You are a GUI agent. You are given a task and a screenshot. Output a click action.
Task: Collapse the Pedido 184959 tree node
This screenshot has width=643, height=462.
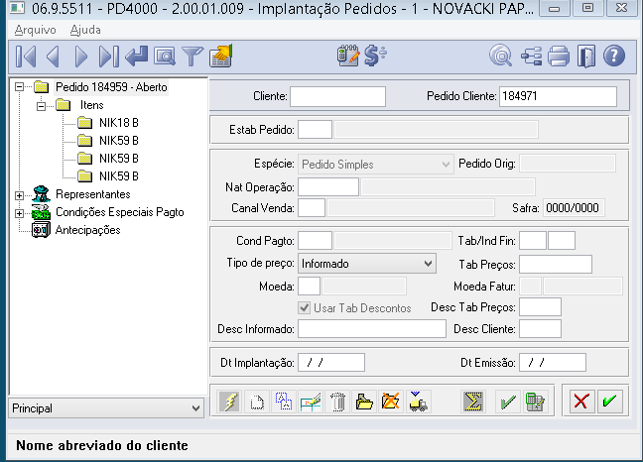[x=19, y=87]
